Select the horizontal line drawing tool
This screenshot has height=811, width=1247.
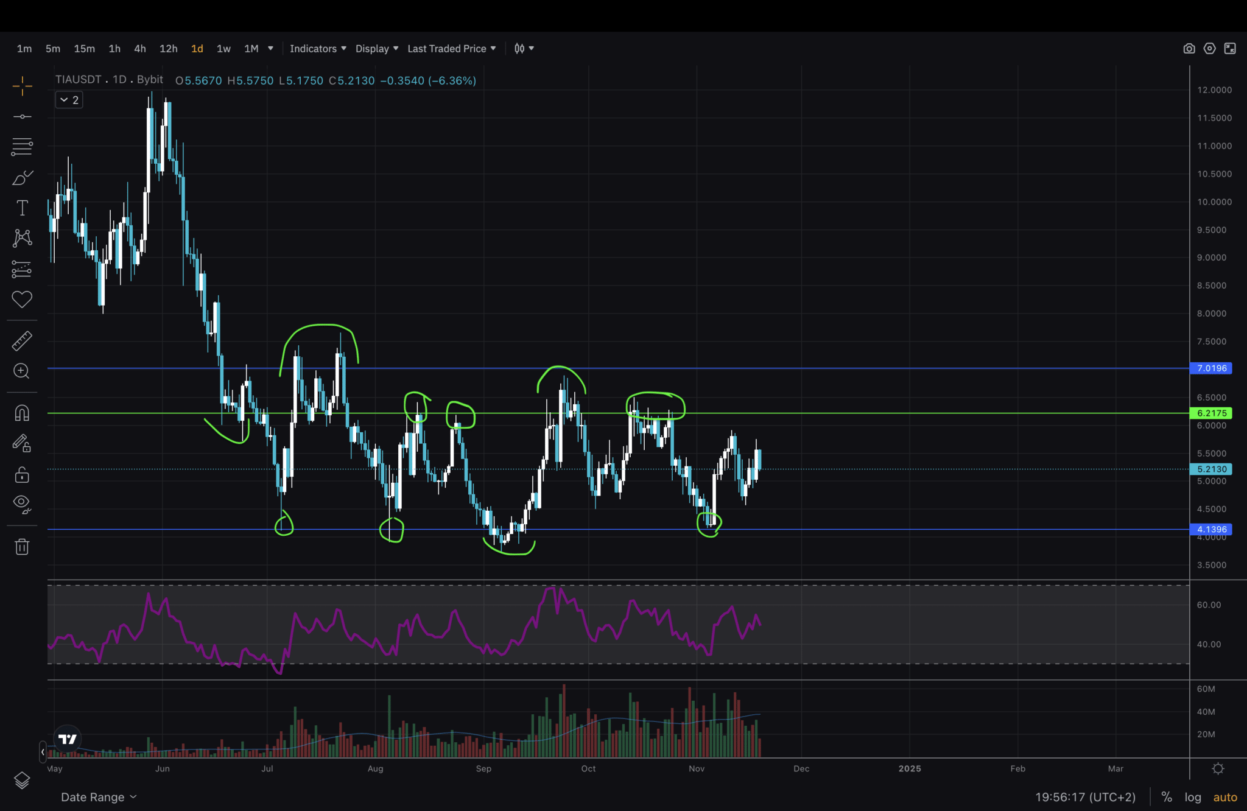(x=22, y=116)
